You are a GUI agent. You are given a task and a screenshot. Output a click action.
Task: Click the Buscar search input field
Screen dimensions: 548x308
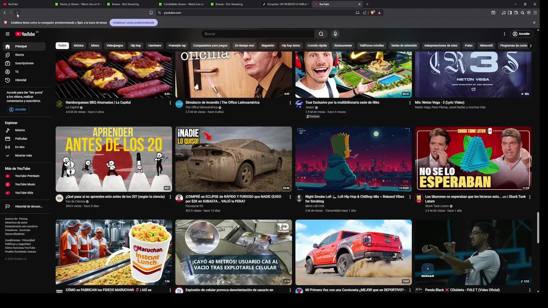258,34
